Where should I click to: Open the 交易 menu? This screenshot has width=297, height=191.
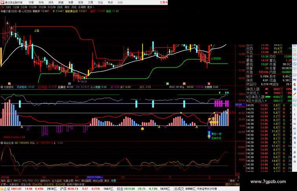(x=90, y=2)
